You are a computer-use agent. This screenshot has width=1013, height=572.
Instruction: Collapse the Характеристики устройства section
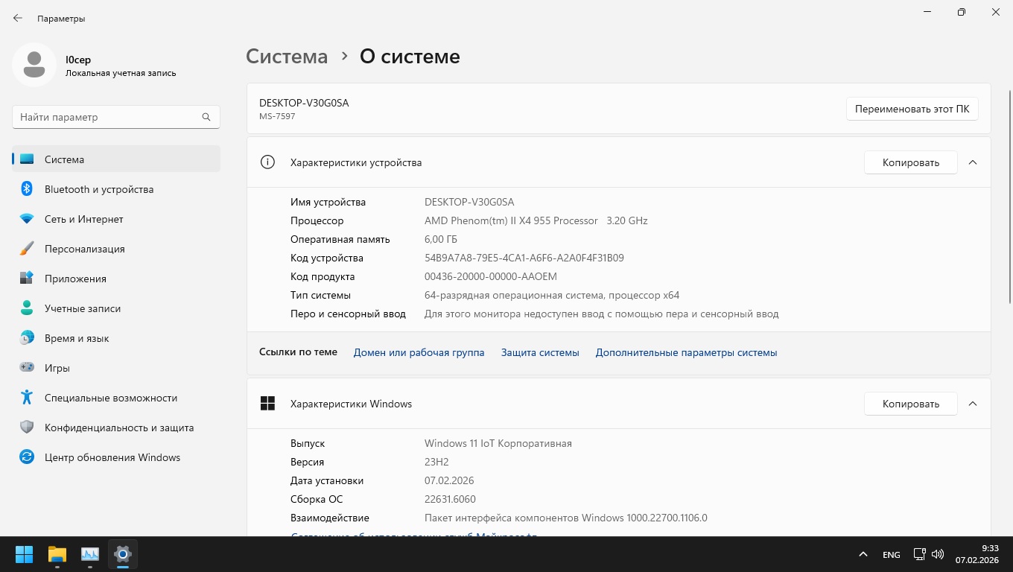coord(972,162)
